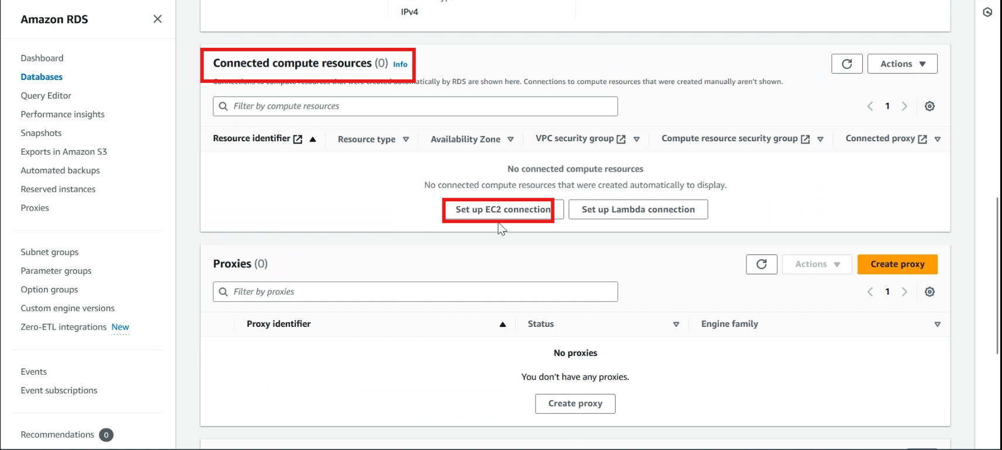Open Databases in RDS navigation
Image resolution: width=1002 pixels, height=450 pixels.
click(x=42, y=76)
